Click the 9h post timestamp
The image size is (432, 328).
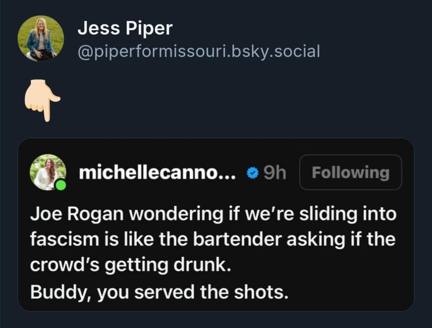[x=275, y=173]
